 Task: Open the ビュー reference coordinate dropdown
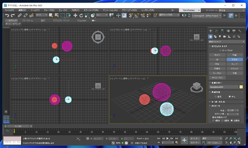tap(102, 15)
